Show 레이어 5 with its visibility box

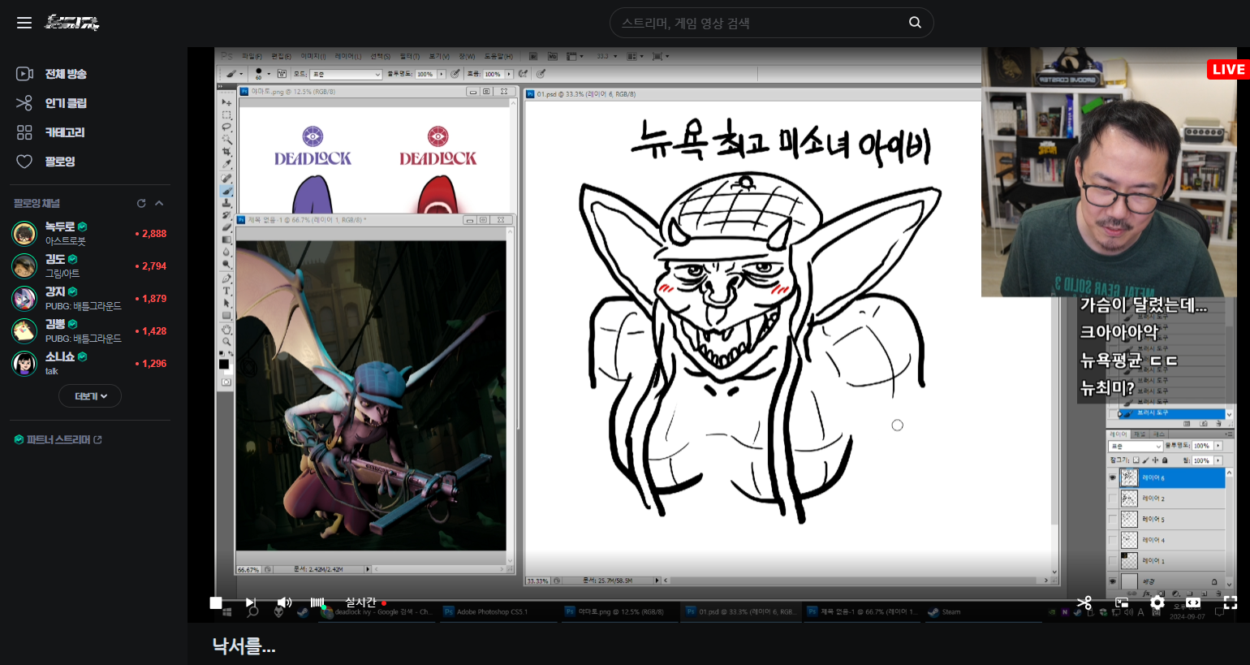pos(1113,519)
